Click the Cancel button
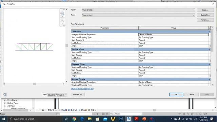 point(191,95)
